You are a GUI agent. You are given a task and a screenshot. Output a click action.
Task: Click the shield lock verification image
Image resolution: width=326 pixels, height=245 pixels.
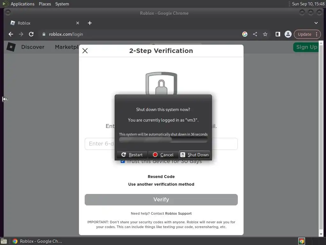pos(161,83)
